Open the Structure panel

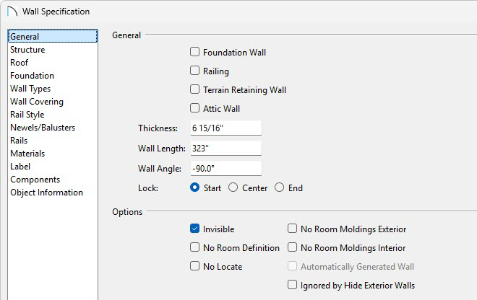[x=27, y=50]
